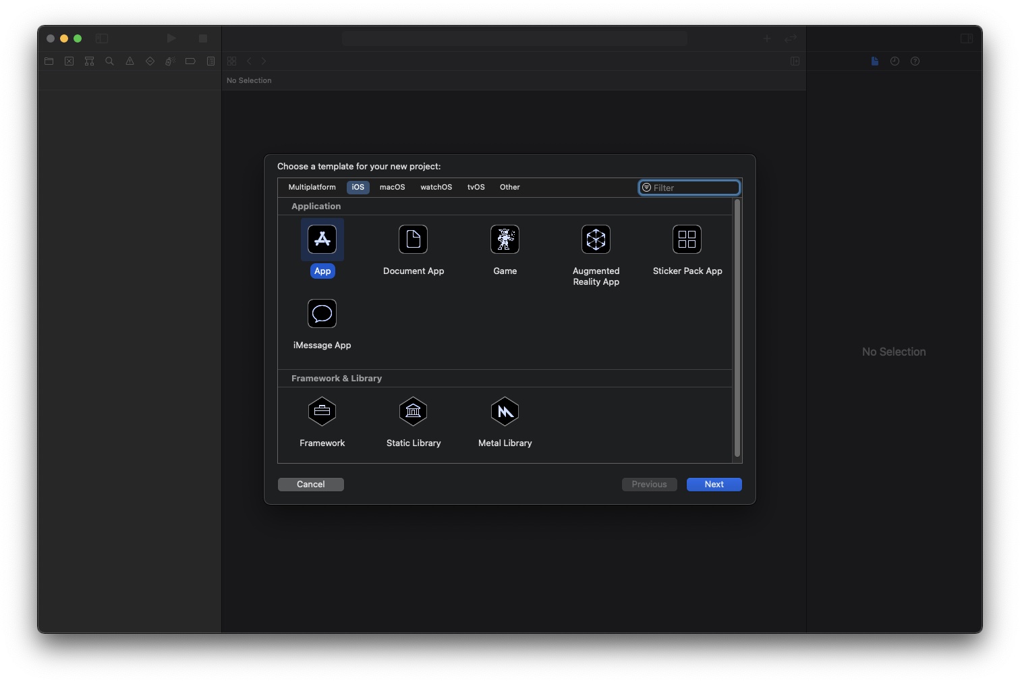Screen dimensions: 1020x683
Task: Switch to the iOS tab
Action: 358,187
